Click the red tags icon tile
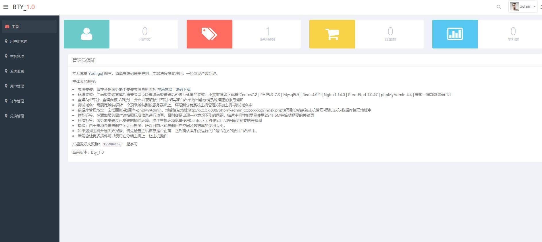This screenshot has height=242, width=542. click(209, 34)
